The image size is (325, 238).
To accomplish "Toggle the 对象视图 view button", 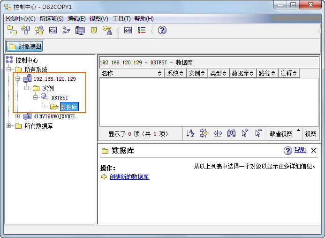I will tap(25, 46).
